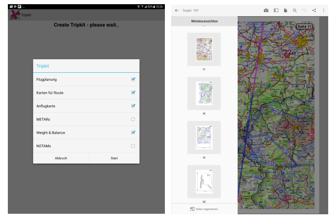Click the Tripkit app logo icon
Viewport: 335px width, 219px height.
(x=15, y=15)
